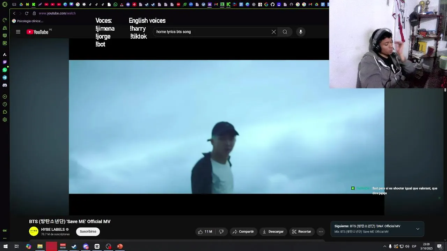
Task: Open Steam from the taskbar
Action: click(74, 246)
